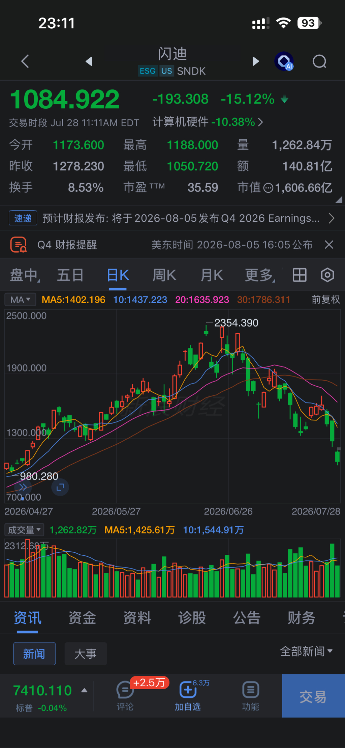
Task: Tap the latest candlestick on the chart
Action: (x=337, y=457)
